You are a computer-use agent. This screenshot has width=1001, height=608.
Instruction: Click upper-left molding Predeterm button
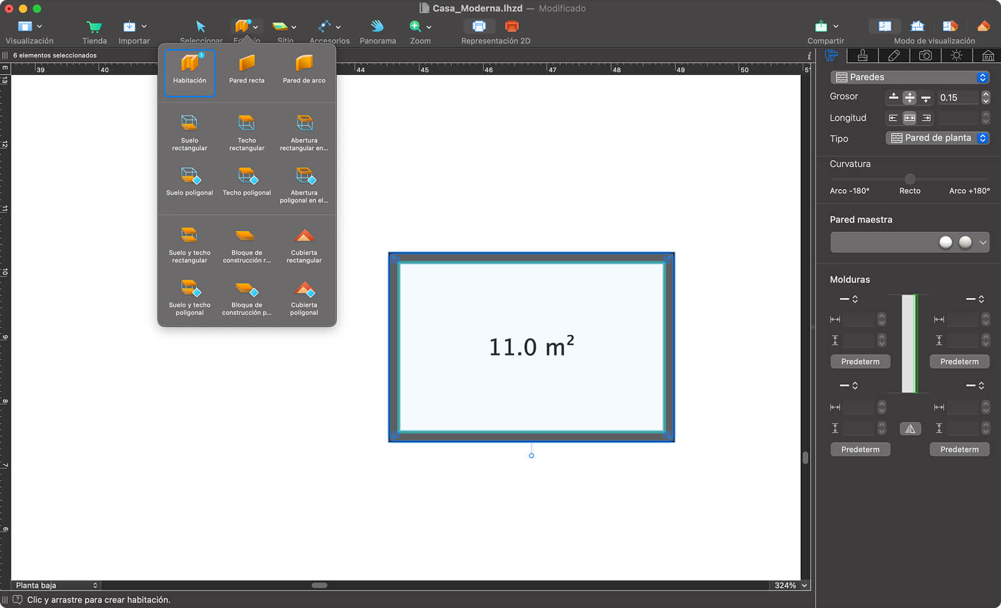pos(860,361)
